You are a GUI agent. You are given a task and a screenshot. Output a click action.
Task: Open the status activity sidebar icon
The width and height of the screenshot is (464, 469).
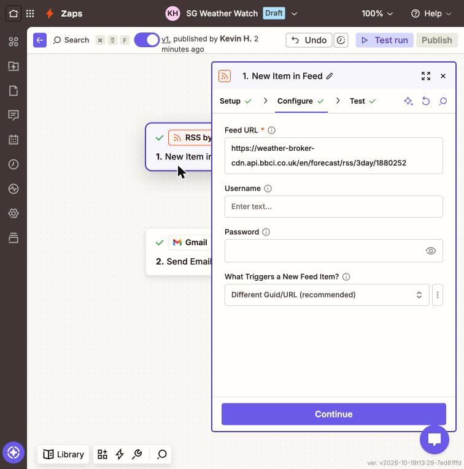pos(14,189)
